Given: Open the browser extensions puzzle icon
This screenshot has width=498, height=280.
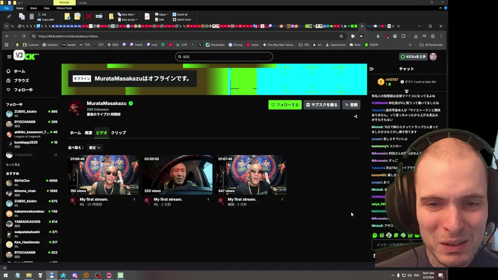Looking at the screenshot, I should (x=403, y=36).
